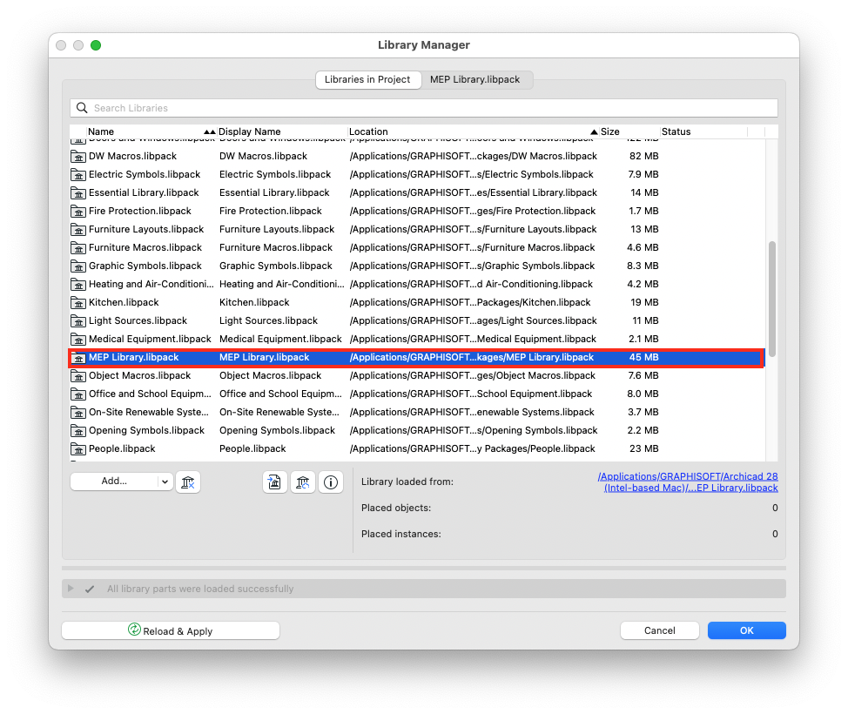Viewport: 848px width, 714px height.
Task: Click the libpack icon beside MEP Library.libpack
Action: click(77, 357)
